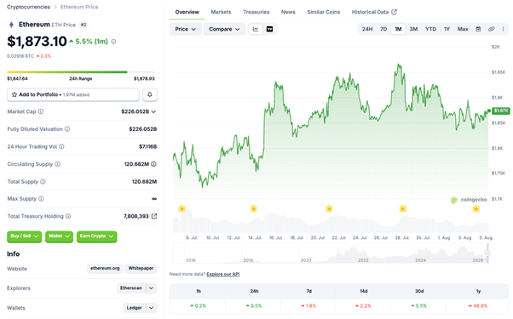
Task: Open the Price dropdown
Action: (x=185, y=29)
